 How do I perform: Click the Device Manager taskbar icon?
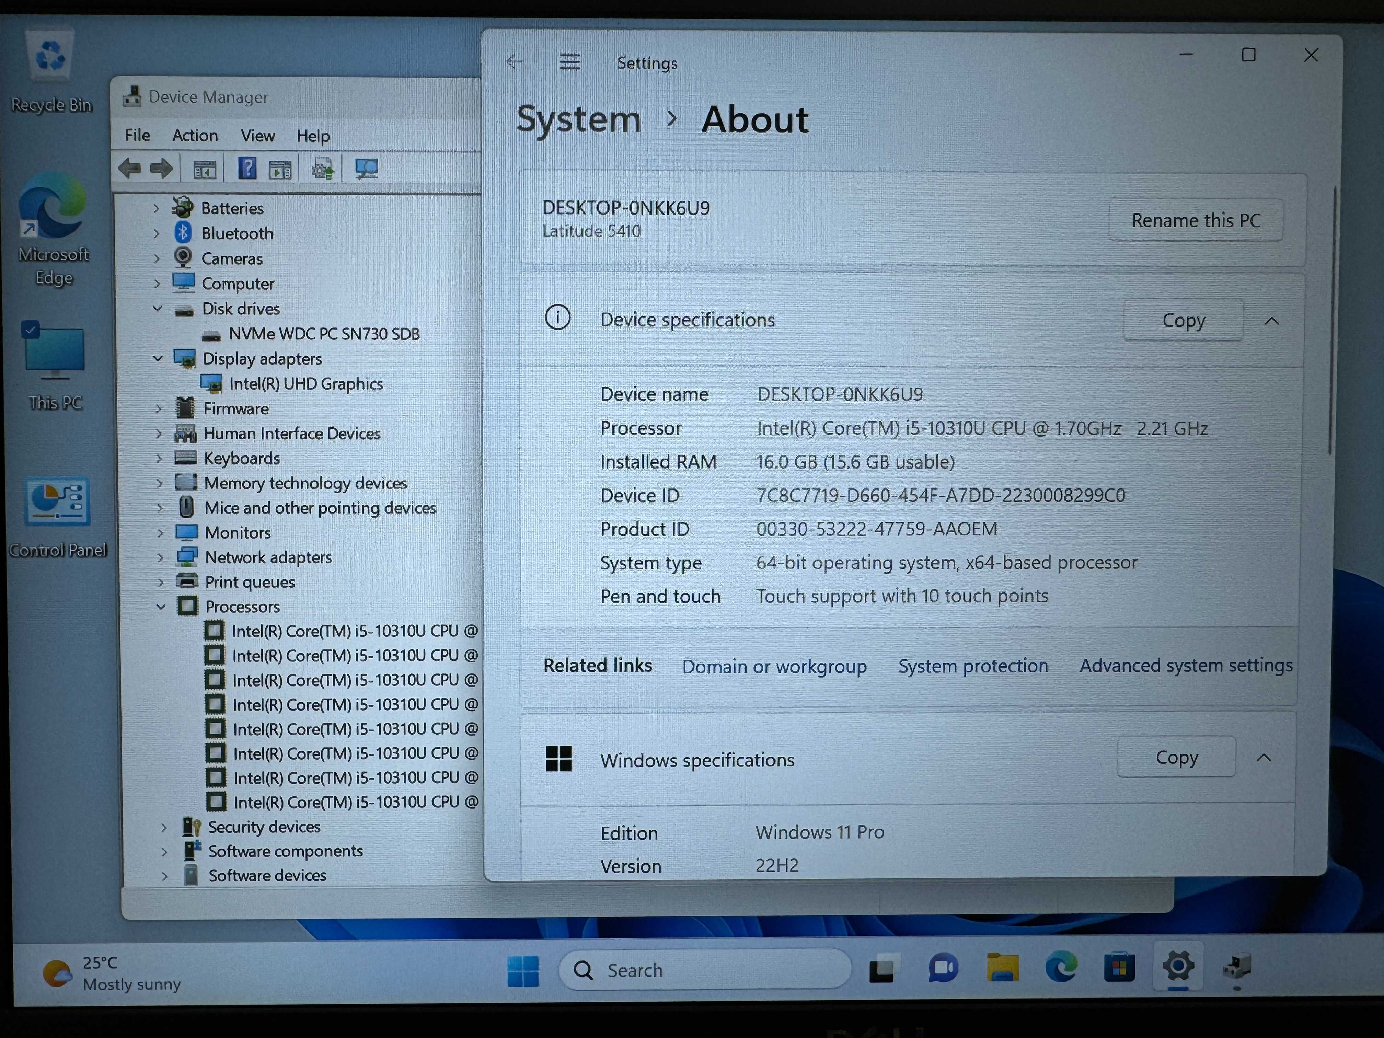(x=1236, y=966)
